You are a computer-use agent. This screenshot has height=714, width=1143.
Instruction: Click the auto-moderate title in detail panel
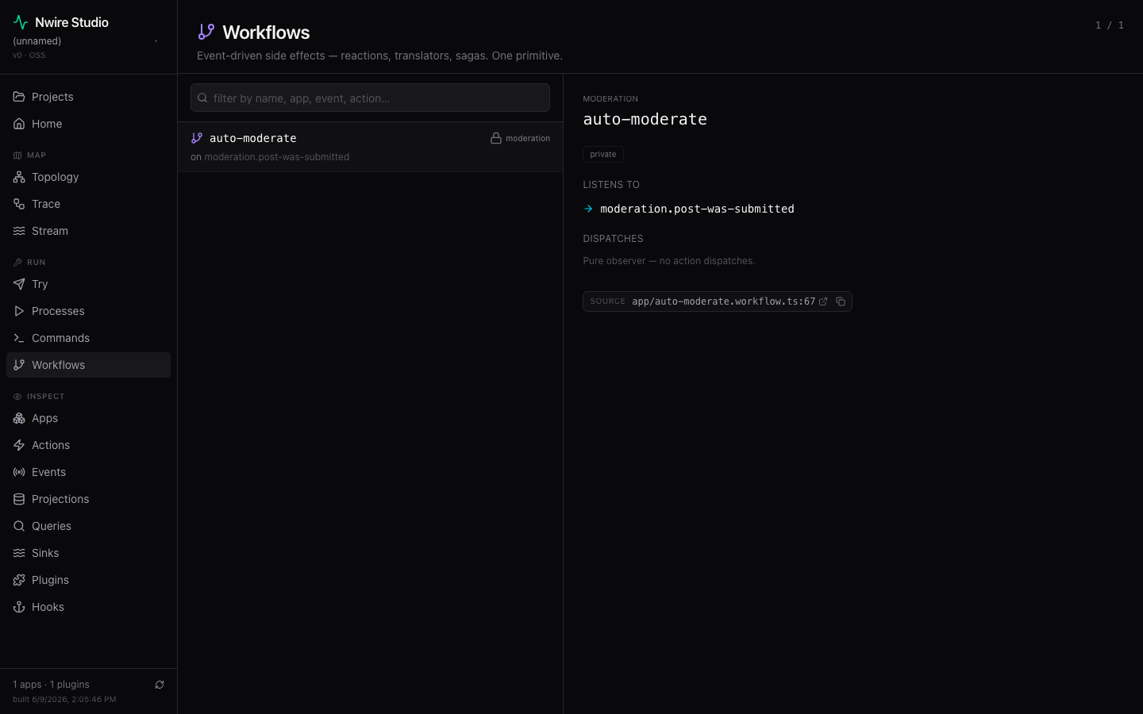(645, 119)
